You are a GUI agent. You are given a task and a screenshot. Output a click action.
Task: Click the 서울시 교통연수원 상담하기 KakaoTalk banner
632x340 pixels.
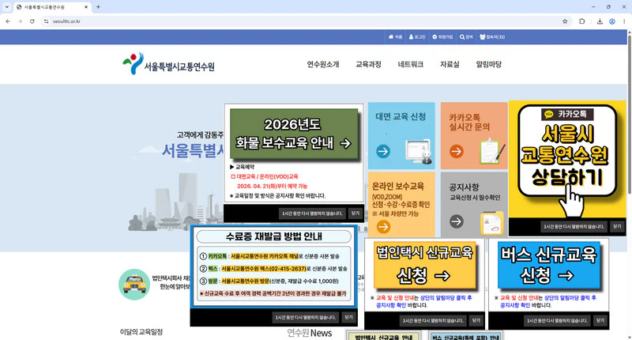[567, 159]
